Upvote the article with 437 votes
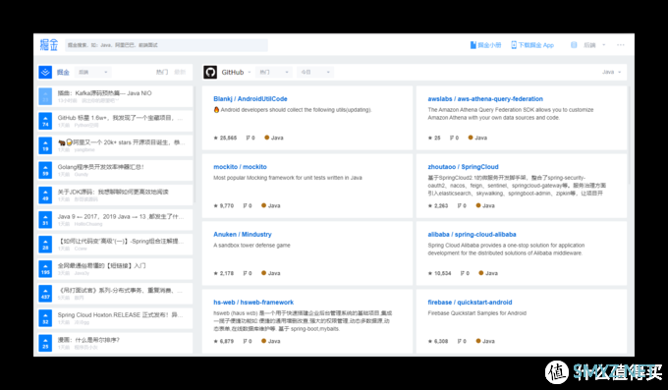Screen dimensions: 668x390 [x=45, y=294]
